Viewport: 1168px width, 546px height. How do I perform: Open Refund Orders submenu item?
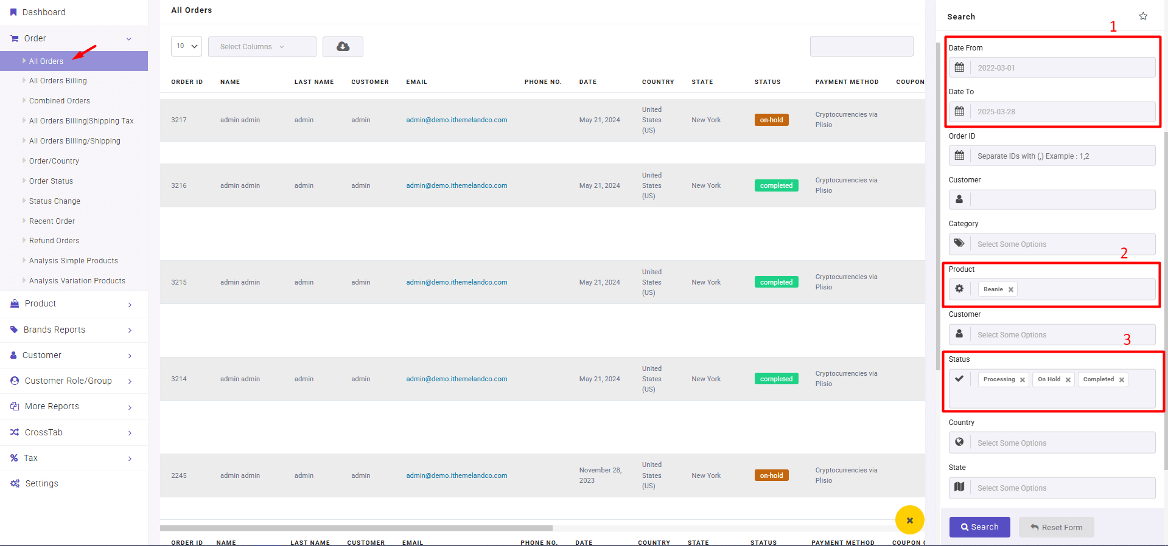pos(54,241)
